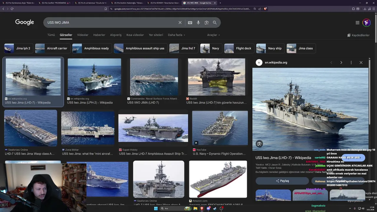This screenshot has height=212, width=377.
Task: Open the Yer siteleri tab
Action: [x=156, y=35]
